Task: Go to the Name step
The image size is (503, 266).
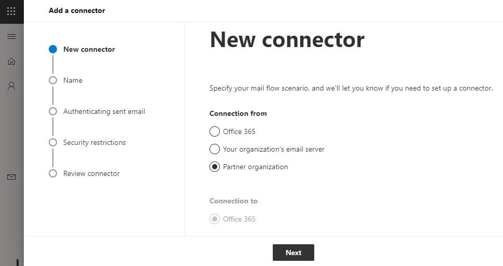Action: [73, 80]
